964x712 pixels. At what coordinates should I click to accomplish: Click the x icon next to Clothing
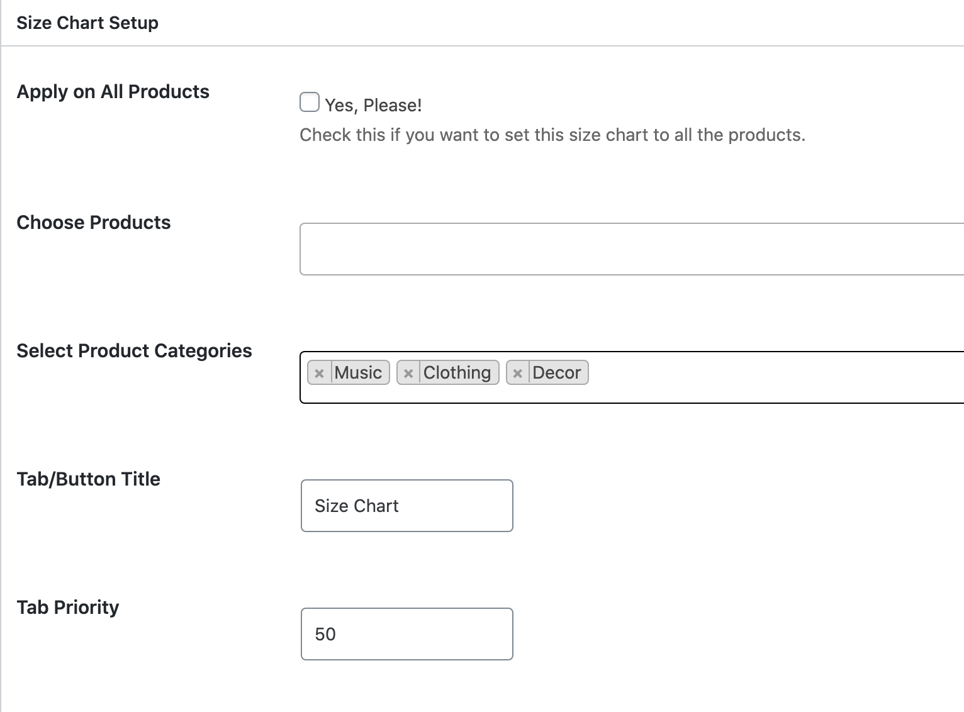(x=409, y=372)
